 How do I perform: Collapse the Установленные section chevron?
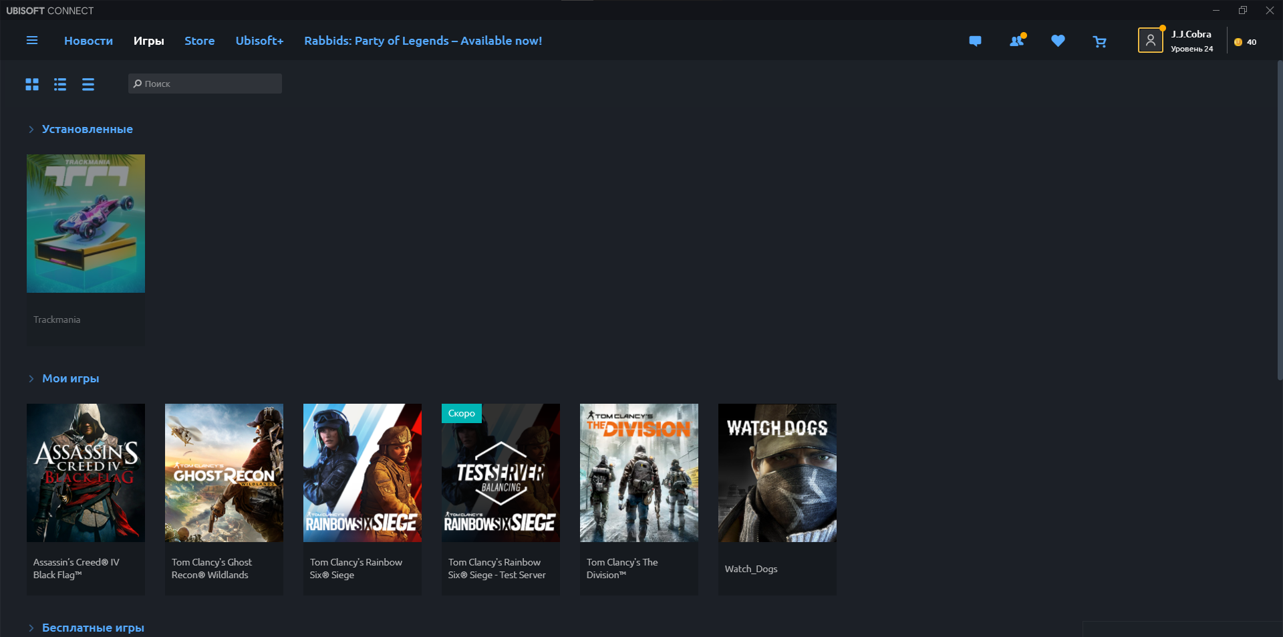31,130
